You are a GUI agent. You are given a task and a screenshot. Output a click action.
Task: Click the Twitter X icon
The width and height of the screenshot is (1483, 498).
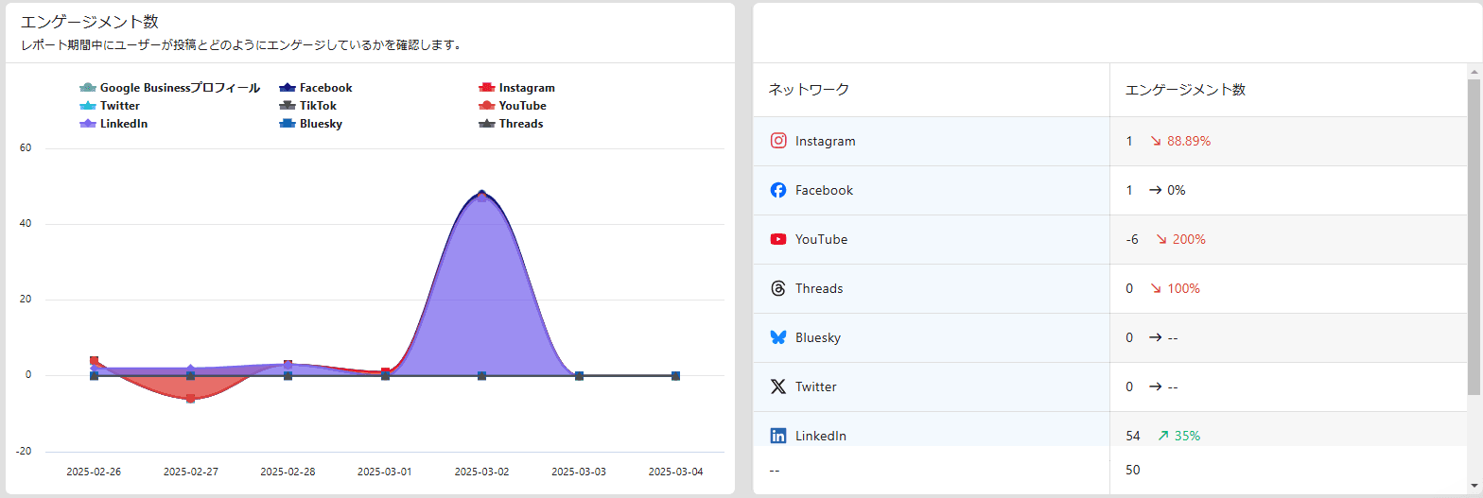coord(778,386)
